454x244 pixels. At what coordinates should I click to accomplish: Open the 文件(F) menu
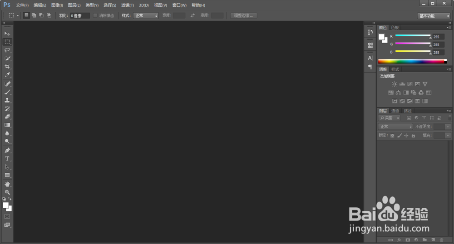22,5
